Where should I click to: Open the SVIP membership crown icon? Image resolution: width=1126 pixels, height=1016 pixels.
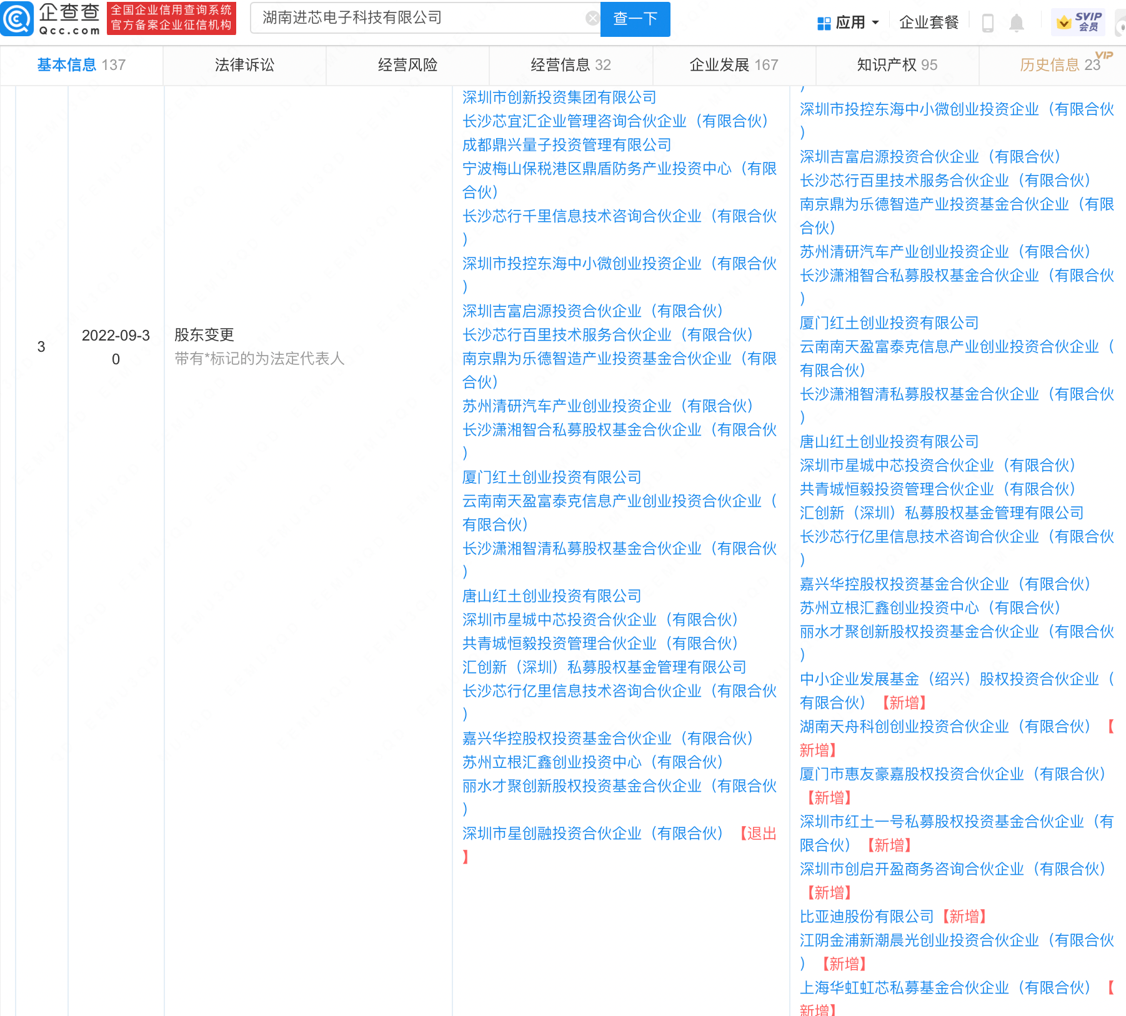click(1064, 22)
